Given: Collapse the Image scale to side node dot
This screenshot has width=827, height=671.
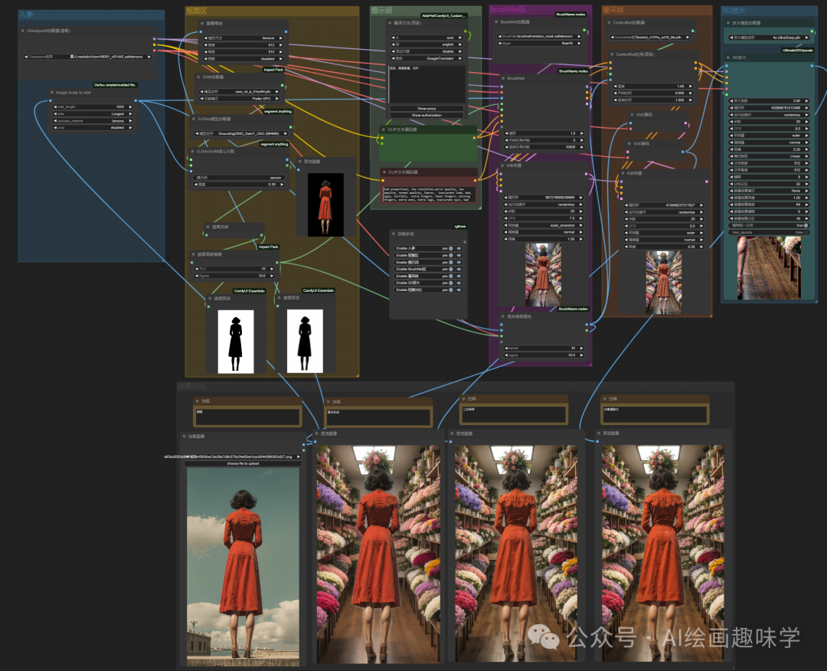Looking at the screenshot, I should [52, 93].
